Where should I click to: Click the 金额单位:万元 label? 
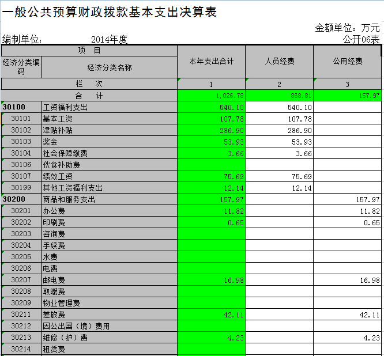pos(347,28)
